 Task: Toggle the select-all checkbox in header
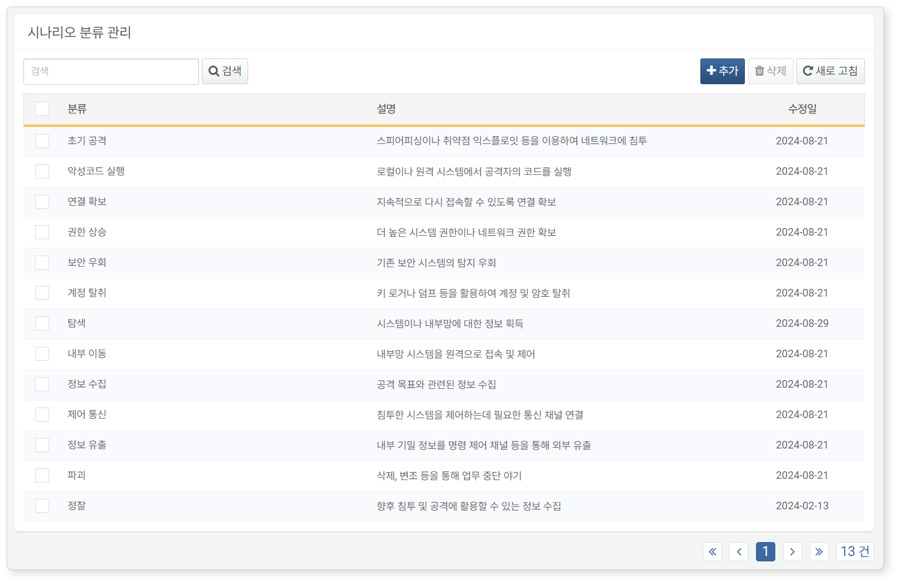[x=42, y=109]
